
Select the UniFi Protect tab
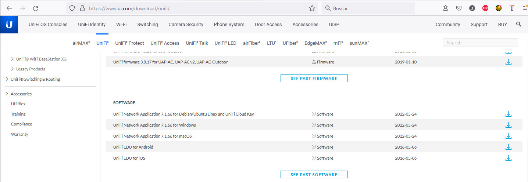coord(129,43)
